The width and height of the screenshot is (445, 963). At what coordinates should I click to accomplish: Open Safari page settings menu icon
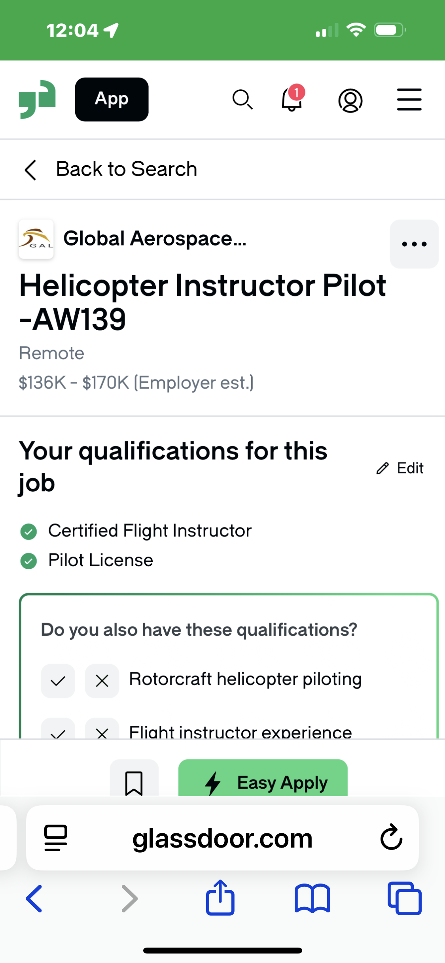56,838
